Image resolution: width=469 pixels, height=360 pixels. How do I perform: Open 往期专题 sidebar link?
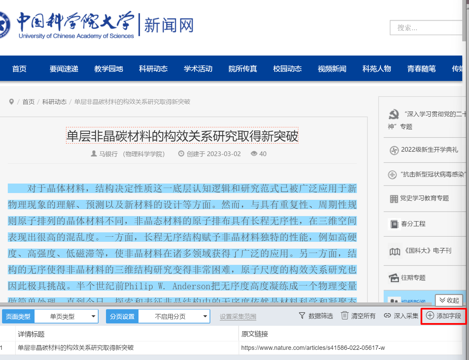413,278
